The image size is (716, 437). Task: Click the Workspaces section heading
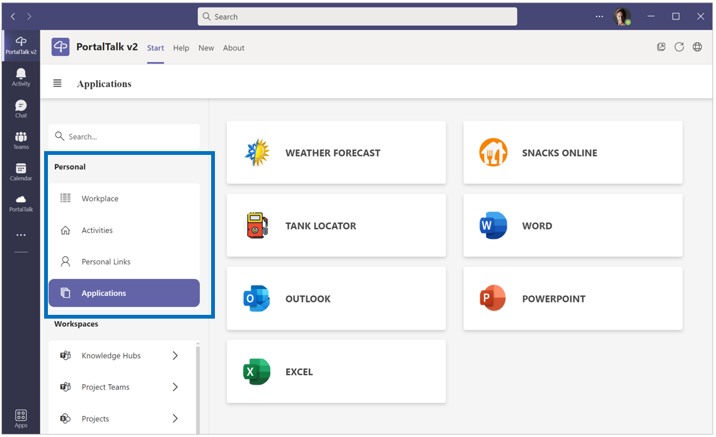pos(76,324)
